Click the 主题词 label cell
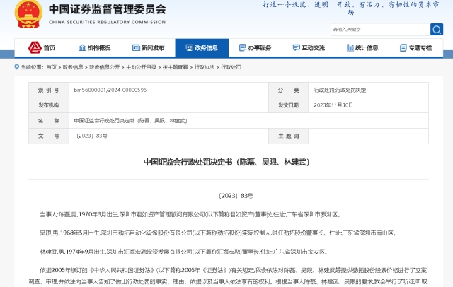 [289, 136]
